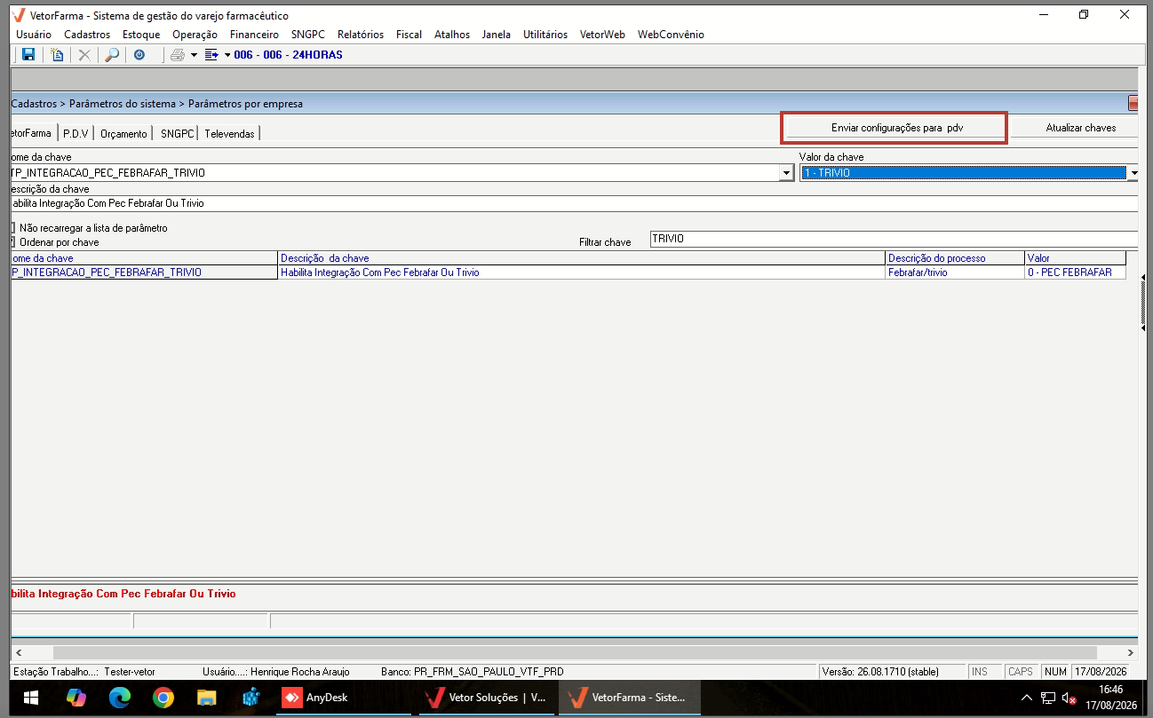Select the P_INTEGRACAO_PEC_FEBRAFAR_TRIVIO grid row cell

[x=144, y=272]
